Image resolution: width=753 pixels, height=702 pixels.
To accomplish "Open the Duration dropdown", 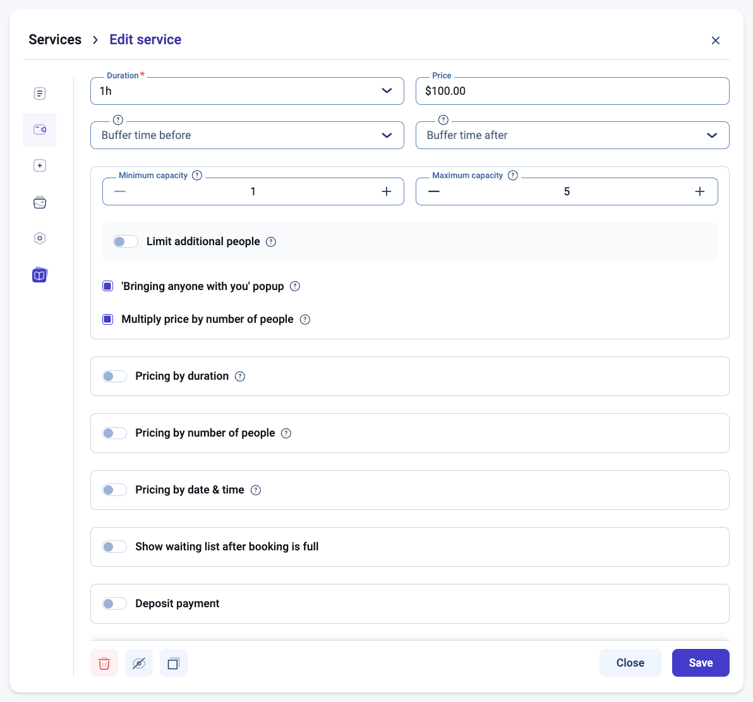I will click(x=247, y=91).
